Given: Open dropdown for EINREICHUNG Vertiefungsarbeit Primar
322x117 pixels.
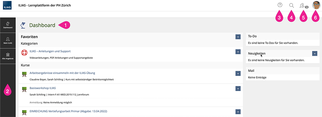Looking at the screenshot, I should pyautogui.click(x=238, y=112).
